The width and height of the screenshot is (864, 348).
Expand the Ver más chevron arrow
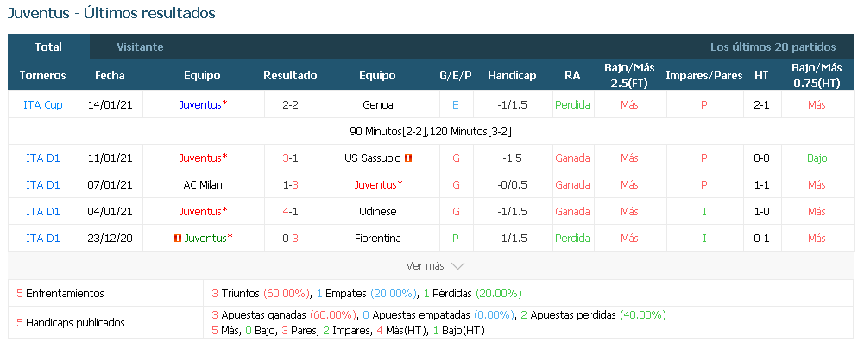[x=457, y=266]
